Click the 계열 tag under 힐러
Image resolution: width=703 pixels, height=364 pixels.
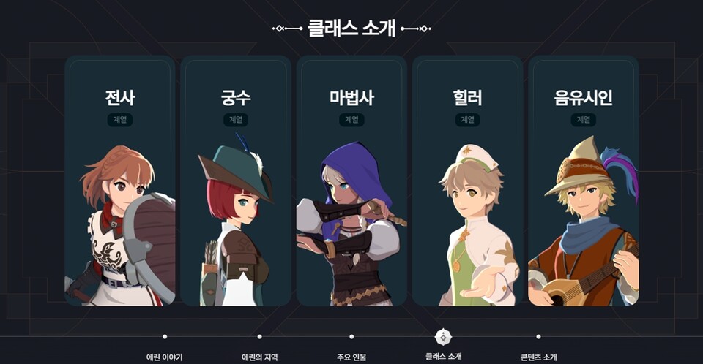pos(468,120)
